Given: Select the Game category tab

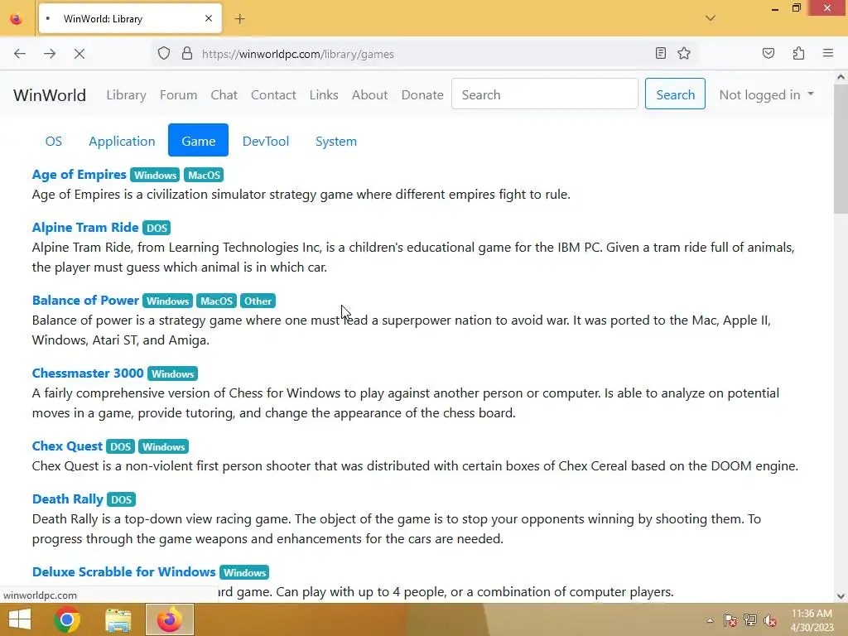Looking at the screenshot, I should tap(199, 140).
